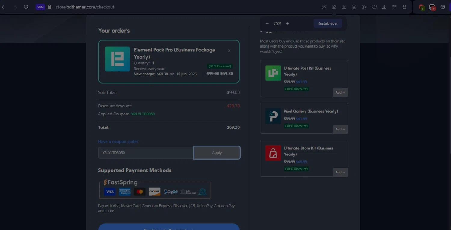Click the Have a coupon code link
The width and height of the screenshot is (451, 230).
(118, 141)
